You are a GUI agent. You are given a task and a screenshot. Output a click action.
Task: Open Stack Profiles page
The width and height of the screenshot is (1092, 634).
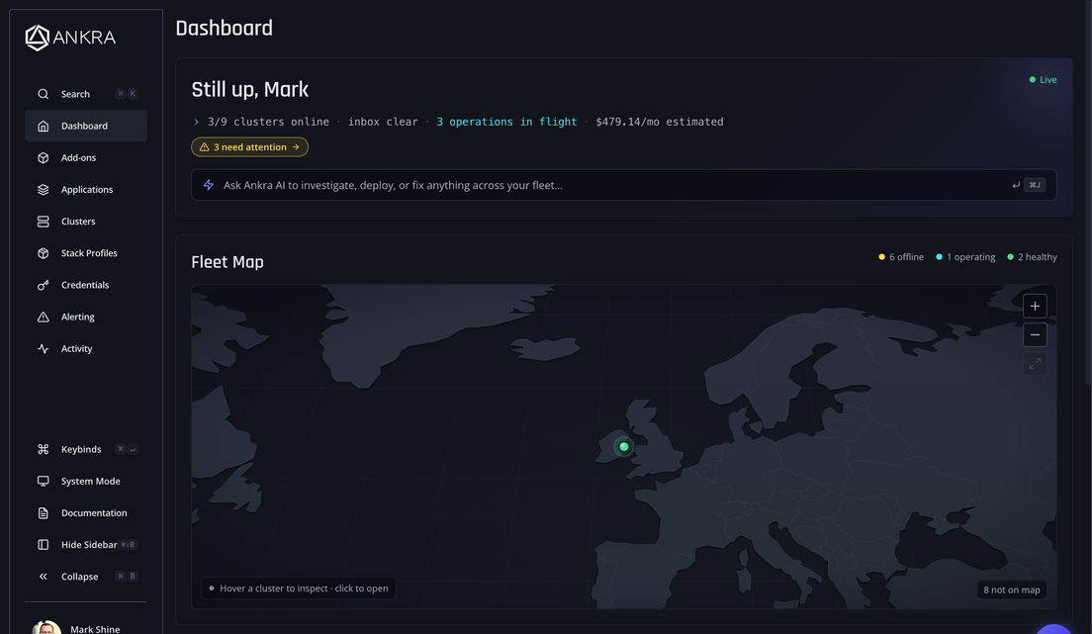click(86, 253)
